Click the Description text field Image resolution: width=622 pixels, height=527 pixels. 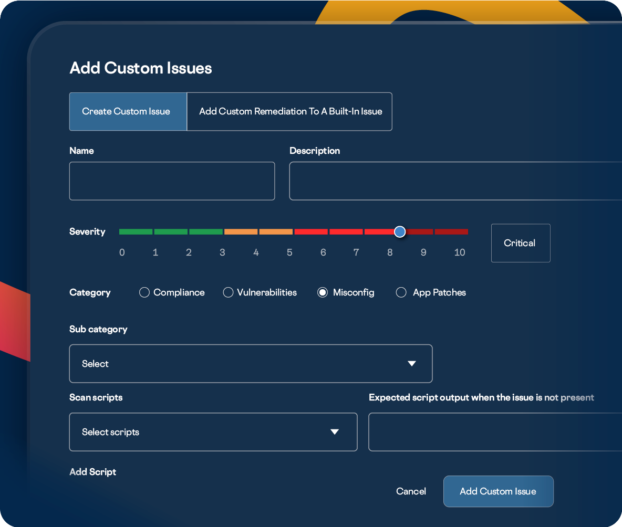(455, 181)
